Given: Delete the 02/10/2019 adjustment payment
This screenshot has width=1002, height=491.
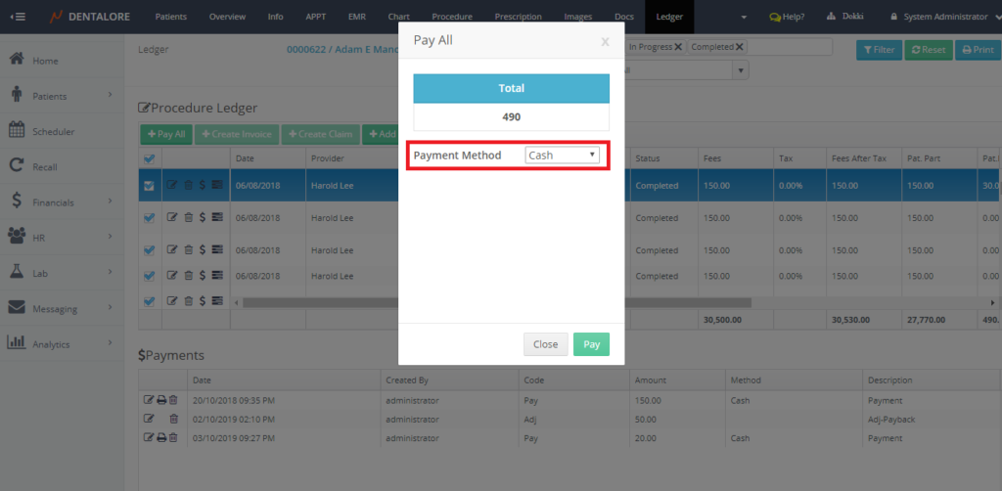Looking at the screenshot, I should coord(173,419).
